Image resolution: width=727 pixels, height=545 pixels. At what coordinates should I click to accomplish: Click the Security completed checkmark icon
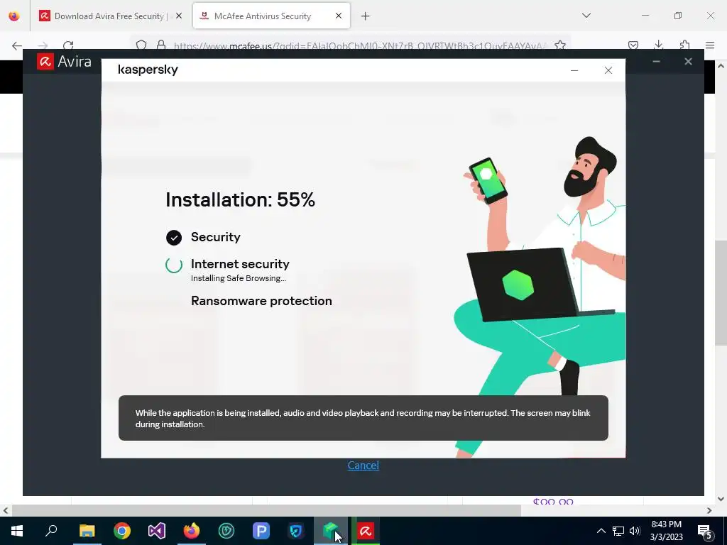click(174, 237)
